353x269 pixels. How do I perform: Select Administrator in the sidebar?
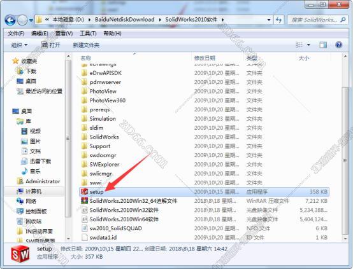(x=38, y=181)
